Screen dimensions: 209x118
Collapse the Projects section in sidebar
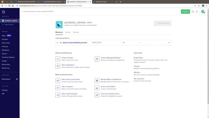(x=17, y=16)
